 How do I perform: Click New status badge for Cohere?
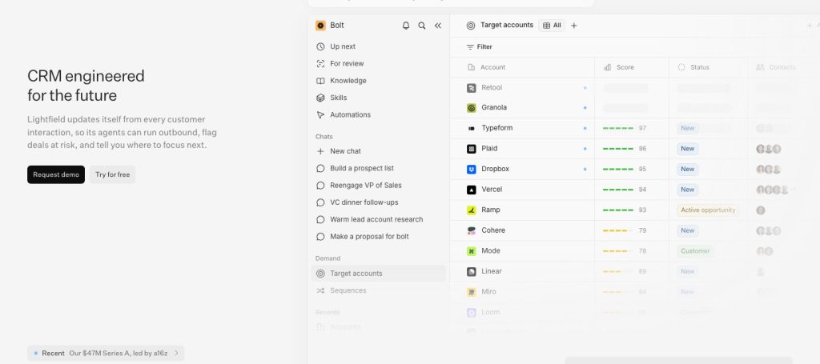click(x=688, y=230)
